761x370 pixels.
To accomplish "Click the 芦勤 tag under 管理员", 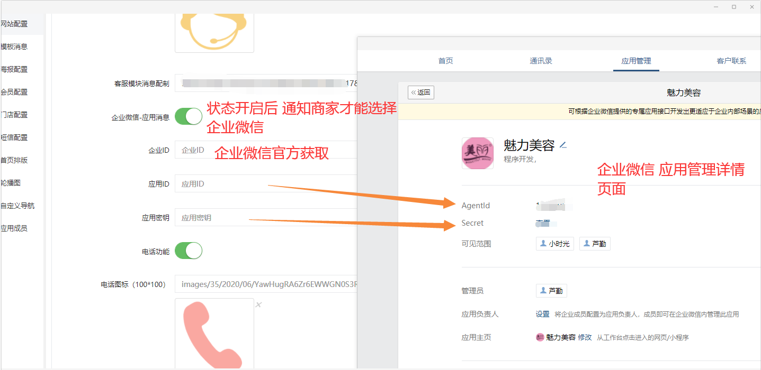I will tap(551, 291).
